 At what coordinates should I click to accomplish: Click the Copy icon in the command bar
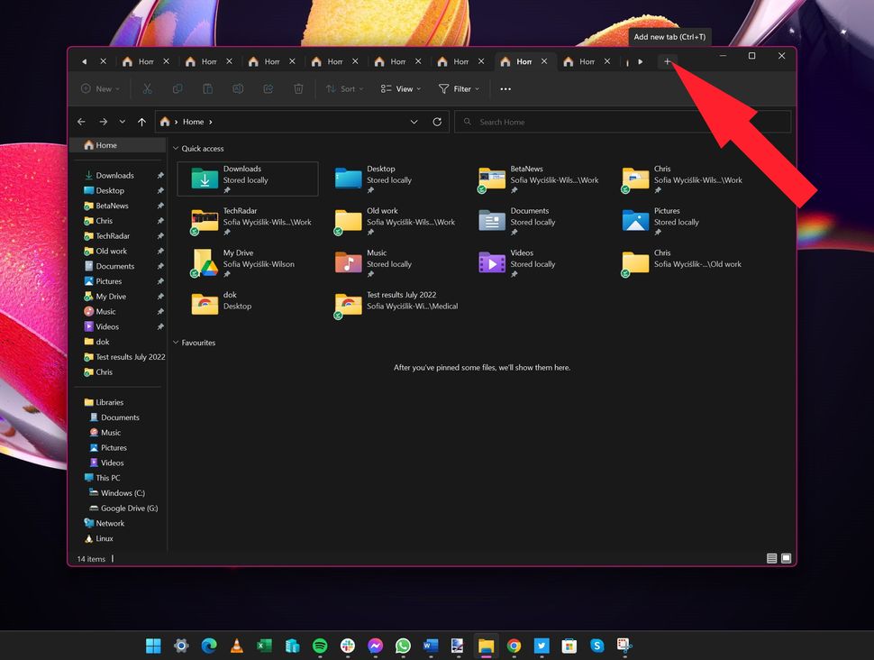[178, 88]
